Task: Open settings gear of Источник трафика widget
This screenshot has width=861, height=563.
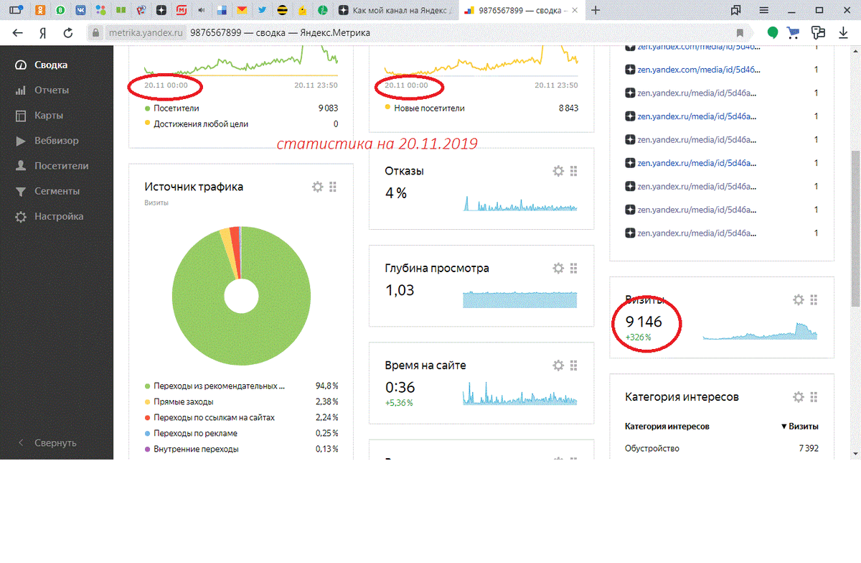Action: (x=318, y=187)
